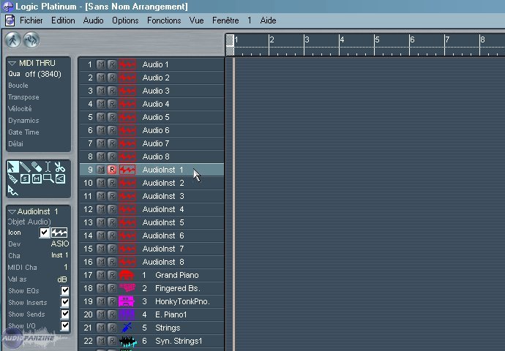Select the Arrow pointer tool
Image resolution: width=505 pixels, height=351 pixels.
click(x=13, y=167)
